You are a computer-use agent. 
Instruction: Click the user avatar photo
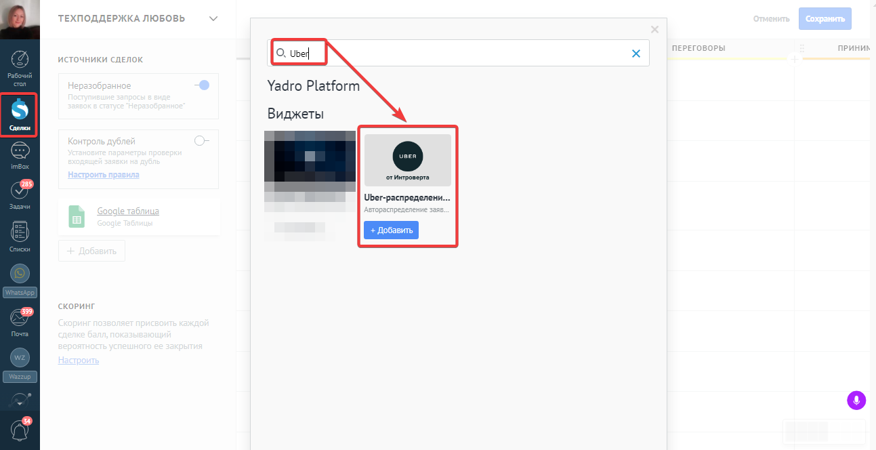pos(20,20)
